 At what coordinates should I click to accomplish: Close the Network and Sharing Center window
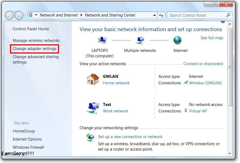pos(226,4)
